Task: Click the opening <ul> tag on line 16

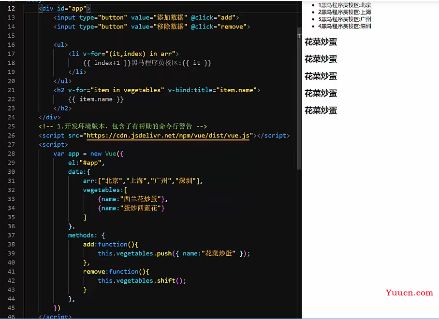Action: (x=61, y=45)
